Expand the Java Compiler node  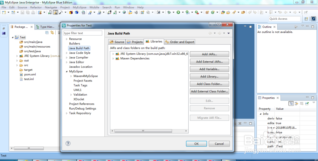[66, 58]
